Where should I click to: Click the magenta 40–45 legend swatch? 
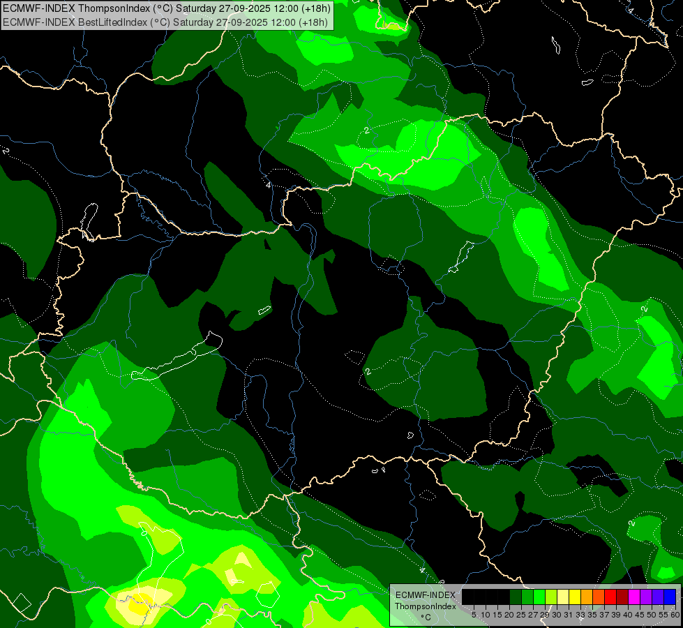[634, 597]
